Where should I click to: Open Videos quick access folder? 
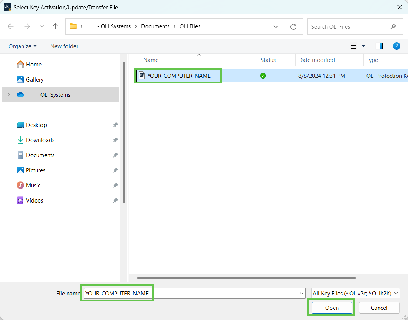(x=29, y=200)
